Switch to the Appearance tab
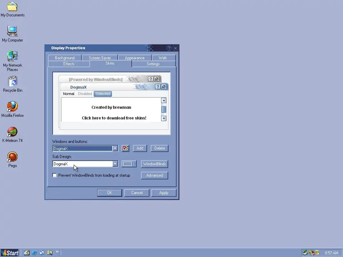The width and height of the screenshot is (343, 257). [x=135, y=58]
